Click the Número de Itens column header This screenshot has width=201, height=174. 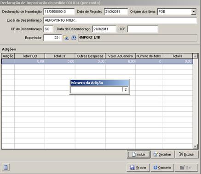(x=149, y=56)
